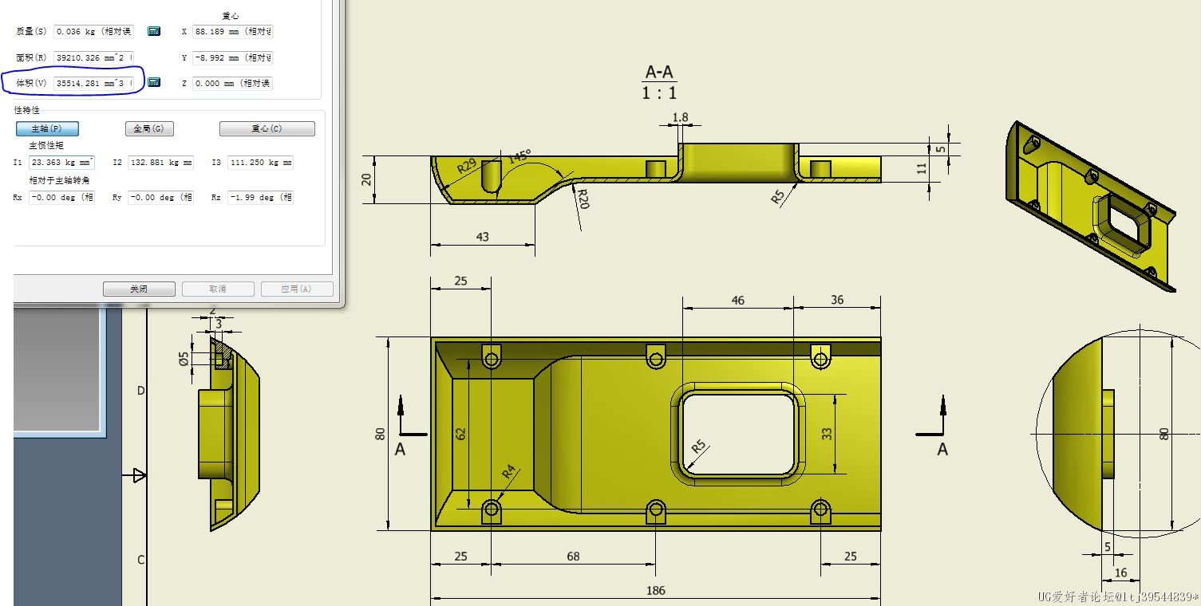
Task: Select the R20 radius dimension
Action: click(x=583, y=198)
